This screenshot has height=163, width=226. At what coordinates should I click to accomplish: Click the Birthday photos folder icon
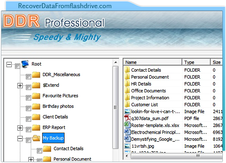coord(36,106)
